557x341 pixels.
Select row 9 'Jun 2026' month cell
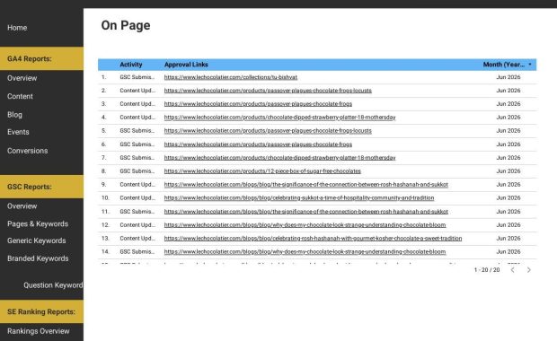[x=508, y=185]
